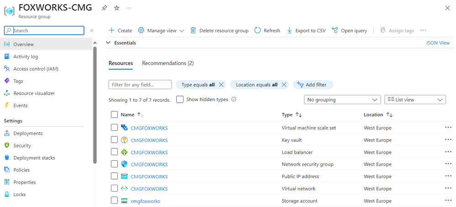Check the Storage account row

tap(114, 201)
